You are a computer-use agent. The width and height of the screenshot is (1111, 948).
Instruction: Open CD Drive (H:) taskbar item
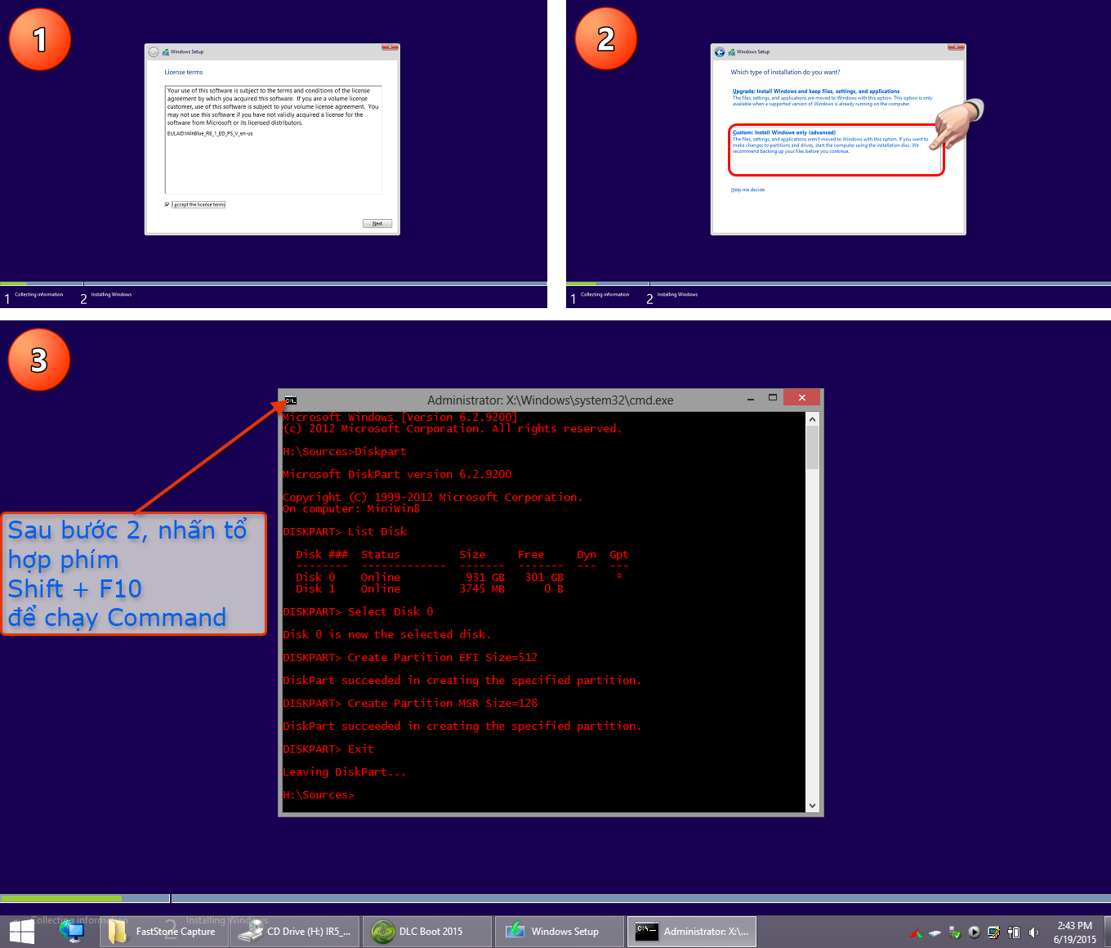coord(295,932)
